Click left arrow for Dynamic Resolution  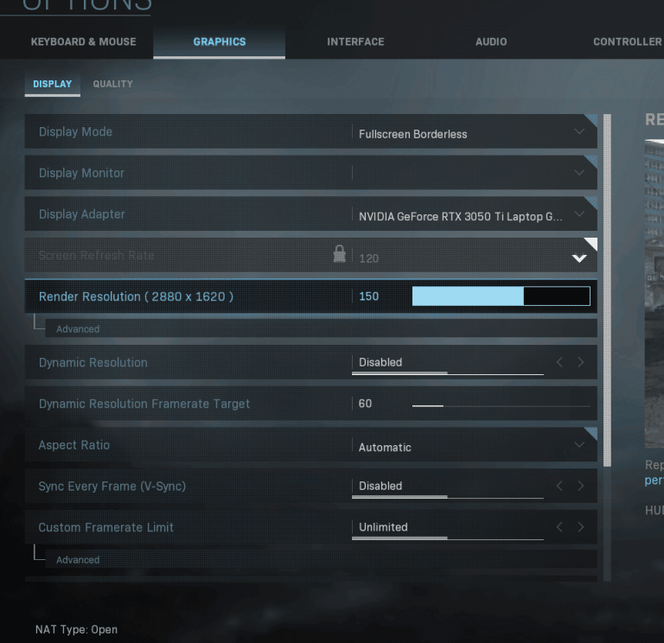click(x=559, y=362)
